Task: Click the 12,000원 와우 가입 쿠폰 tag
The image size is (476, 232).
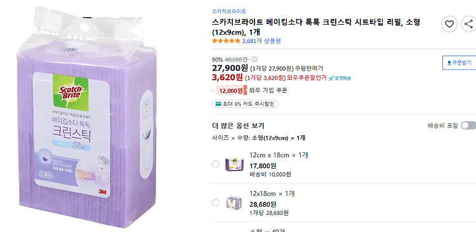Action: coord(251,90)
